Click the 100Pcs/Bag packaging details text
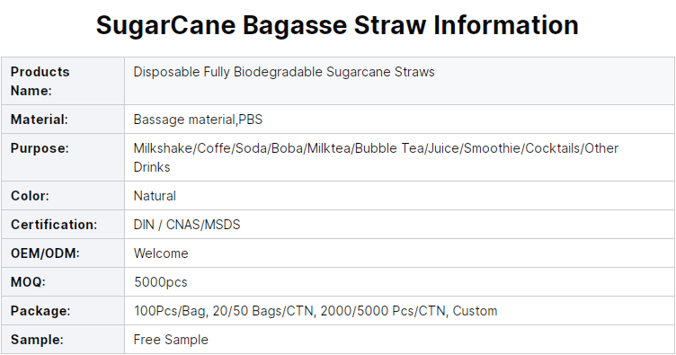This screenshot has width=676, height=355. click(x=316, y=311)
